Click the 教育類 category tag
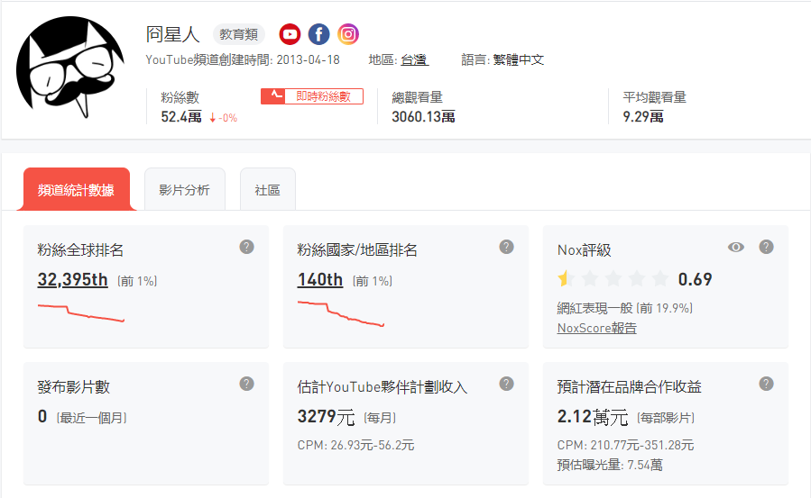This screenshot has height=498, width=811. tap(238, 34)
